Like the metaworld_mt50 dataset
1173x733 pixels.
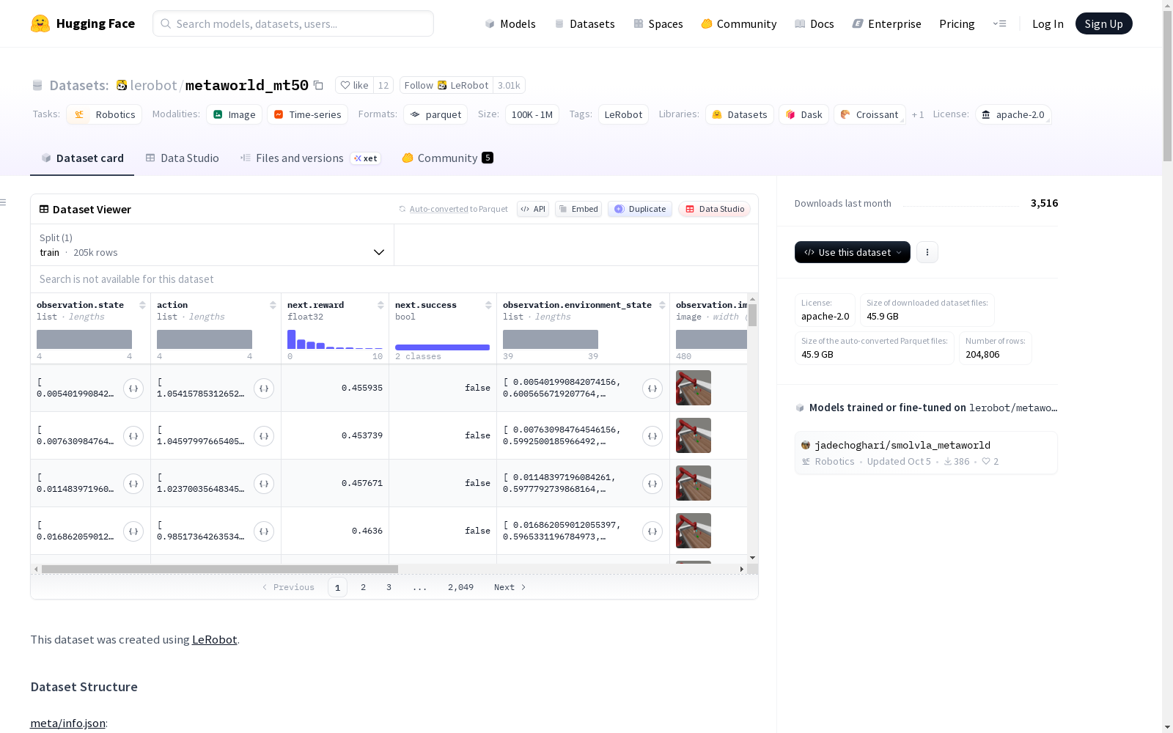click(x=355, y=85)
